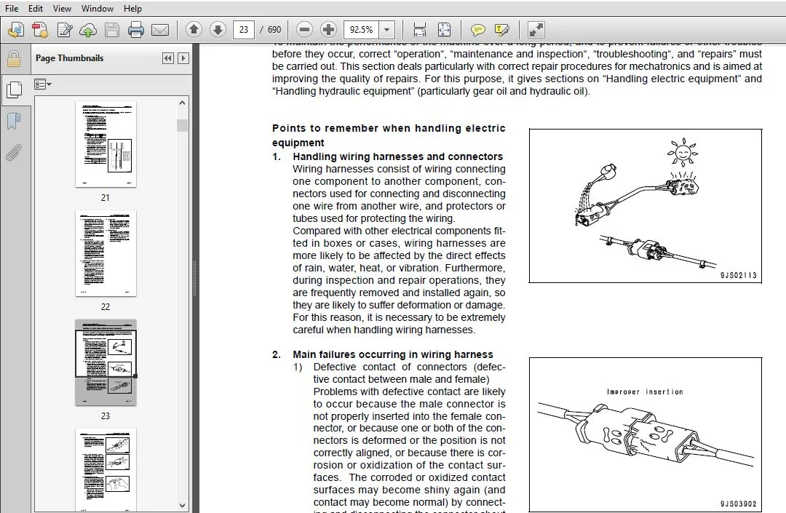Click the Page Thumbnails panel title
This screenshot has width=786, height=513.
click(69, 58)
